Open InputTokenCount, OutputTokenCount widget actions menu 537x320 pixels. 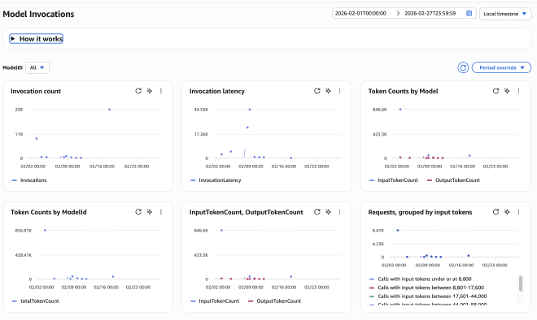coord(340,212)
